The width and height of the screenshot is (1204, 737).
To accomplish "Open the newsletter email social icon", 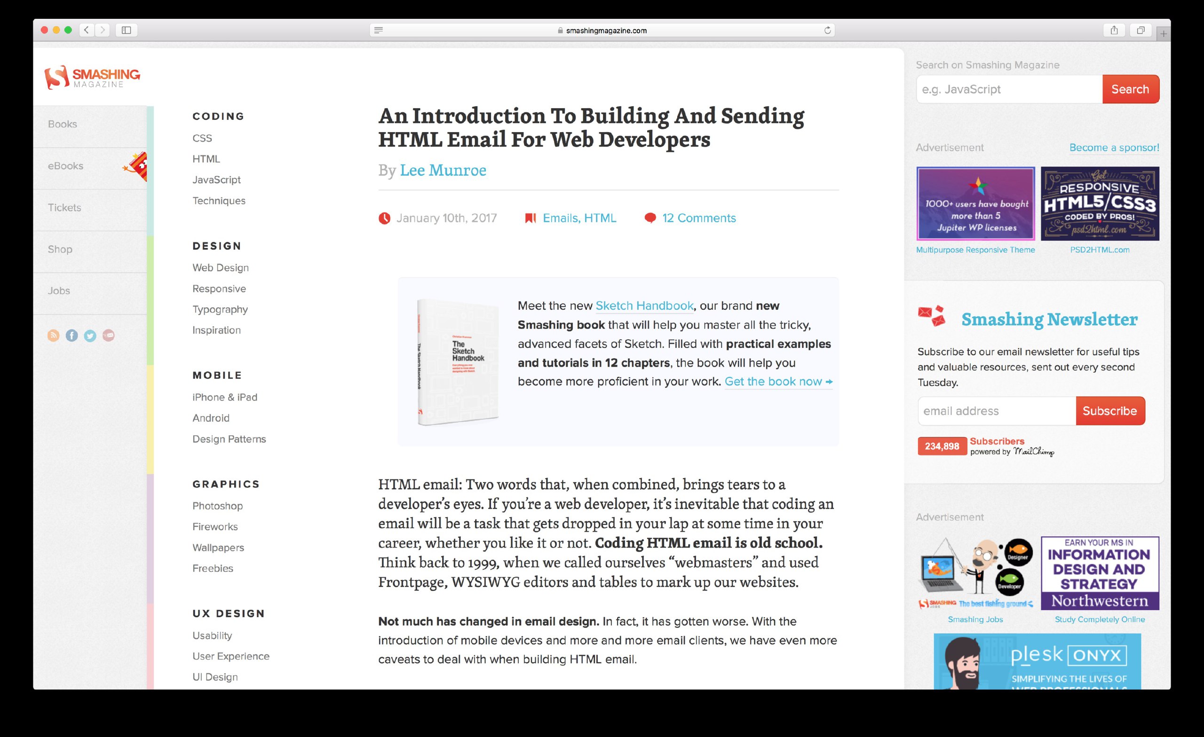I will coord(109,336).
